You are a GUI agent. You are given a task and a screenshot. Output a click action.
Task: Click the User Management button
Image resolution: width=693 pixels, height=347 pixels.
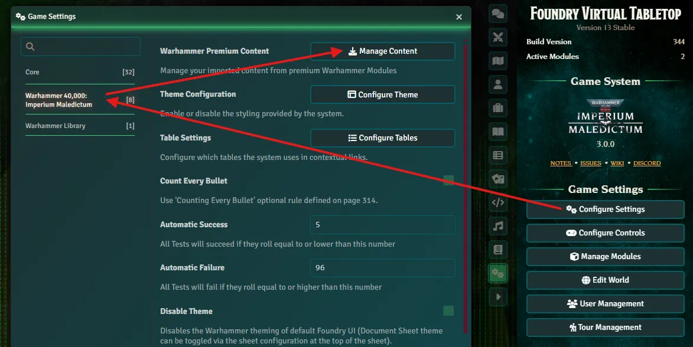(606, 304)
